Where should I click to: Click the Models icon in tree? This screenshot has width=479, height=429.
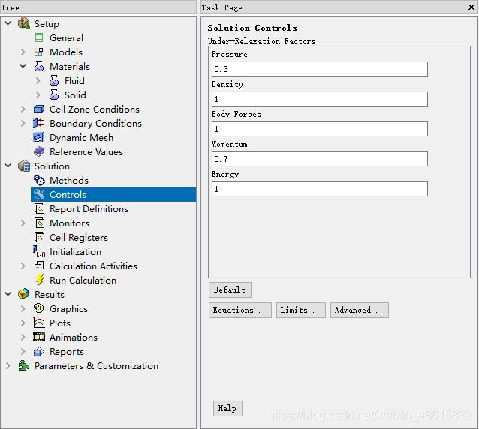click(39, 52)
